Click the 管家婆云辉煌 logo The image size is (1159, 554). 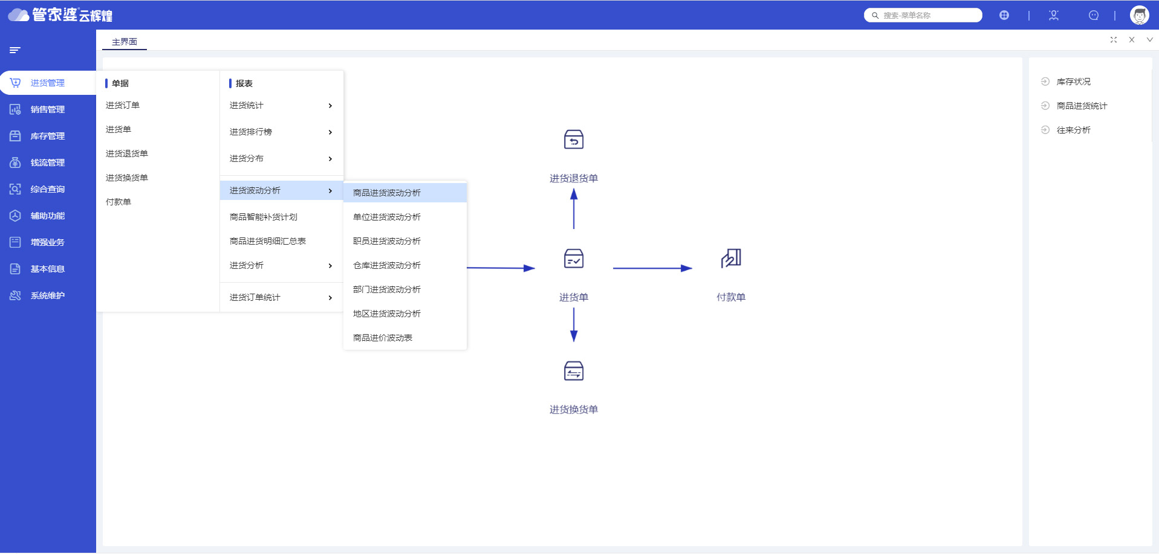point(60,15)
